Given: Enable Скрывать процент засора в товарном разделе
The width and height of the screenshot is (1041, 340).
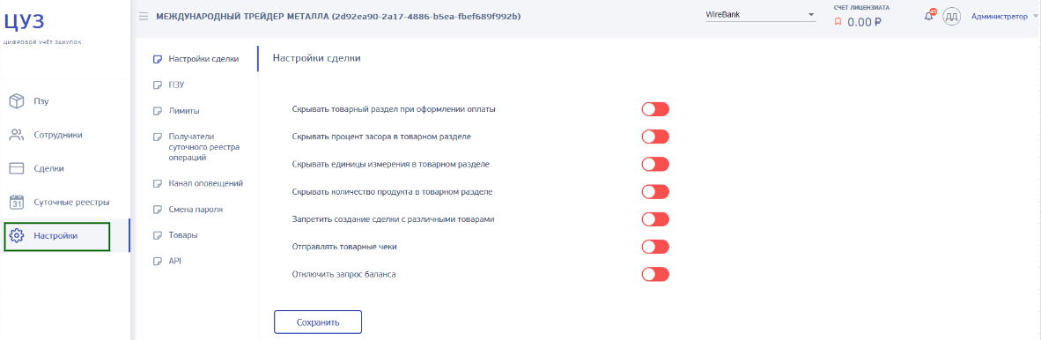Looking at the screenshot, I should [x=654, y=137].
